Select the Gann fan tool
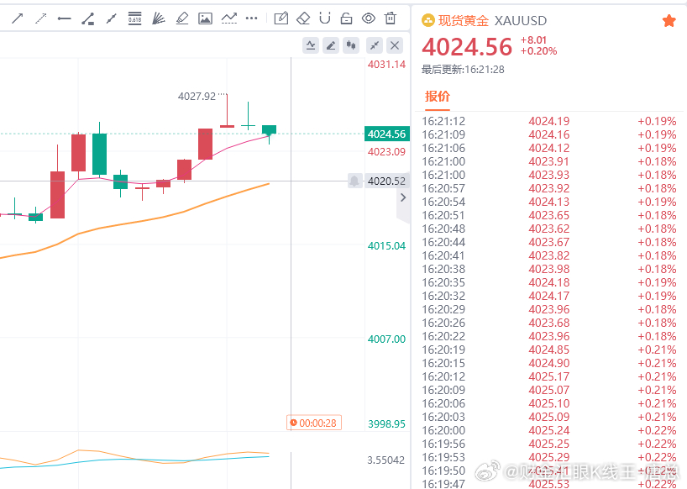Viewport: 687px width, 489px height. [158, 18]
